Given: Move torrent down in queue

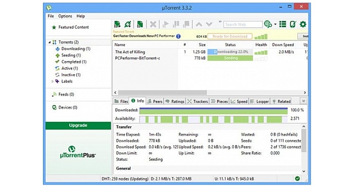Looking at the screenshot, I should (x=209, y=24).
